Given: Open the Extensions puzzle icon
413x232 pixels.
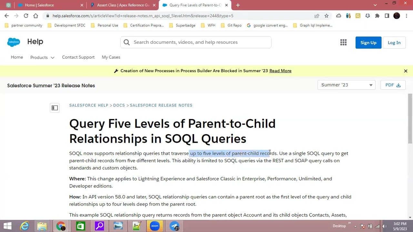Looking at the screenshot, I should (x=377, y=16).
